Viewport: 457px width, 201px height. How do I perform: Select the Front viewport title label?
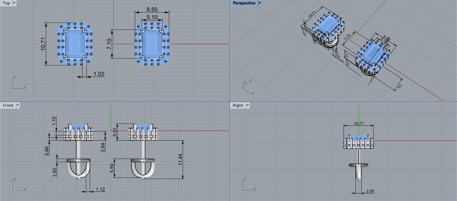point(8,105)
